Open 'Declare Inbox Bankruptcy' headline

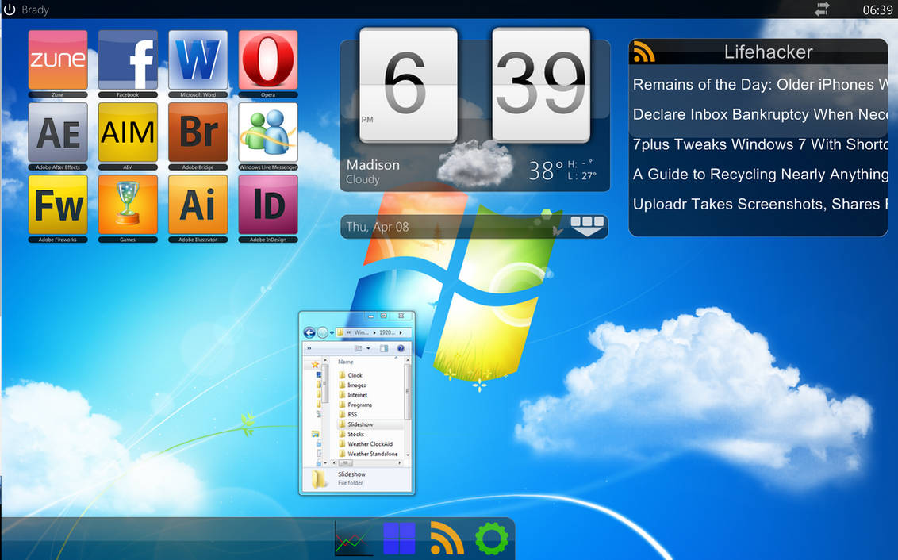click(x=759, y=114)
